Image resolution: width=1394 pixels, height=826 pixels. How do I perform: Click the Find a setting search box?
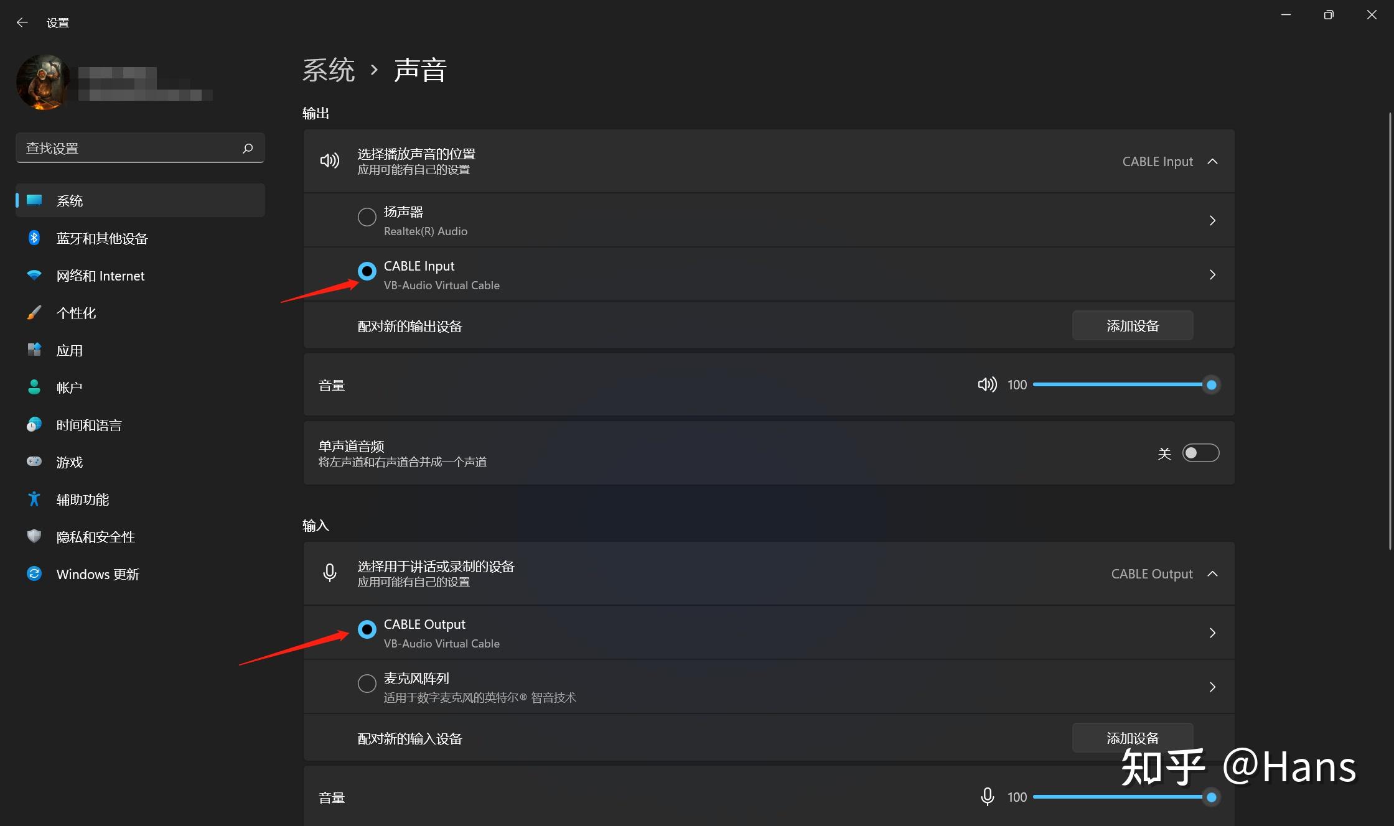[140, 148]
